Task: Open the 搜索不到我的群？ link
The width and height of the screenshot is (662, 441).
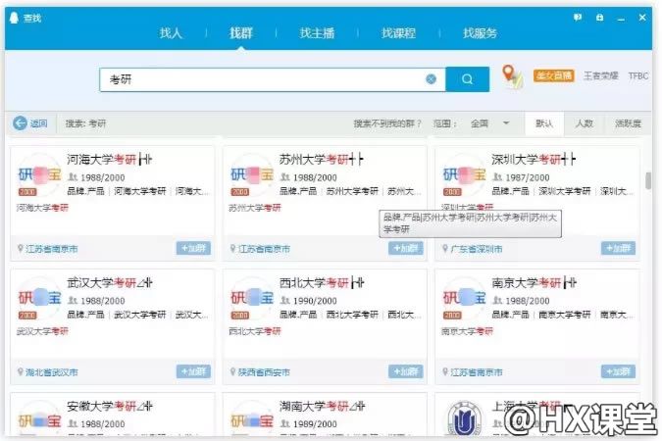Action: (386, 123)
